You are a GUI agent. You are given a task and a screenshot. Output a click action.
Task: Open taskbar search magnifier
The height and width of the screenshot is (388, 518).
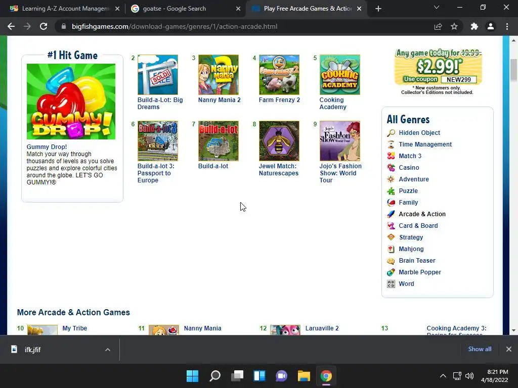pyautogui.click(x=214, y=376)
